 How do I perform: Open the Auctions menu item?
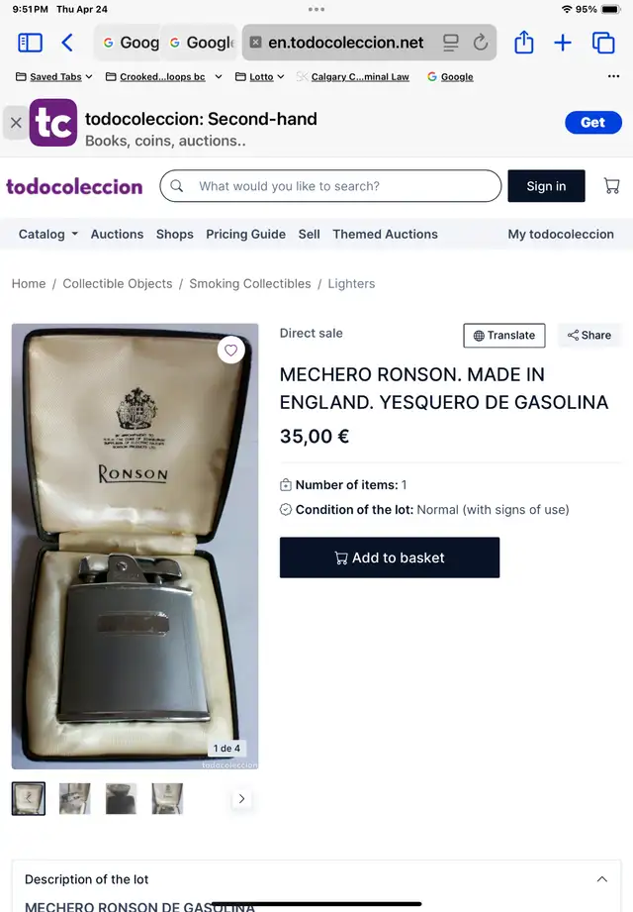(x=117, y=234)
